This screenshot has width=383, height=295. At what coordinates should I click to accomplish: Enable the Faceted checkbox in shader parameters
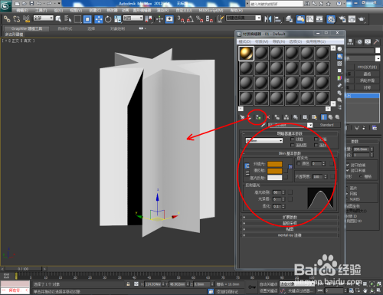[316, 145]
